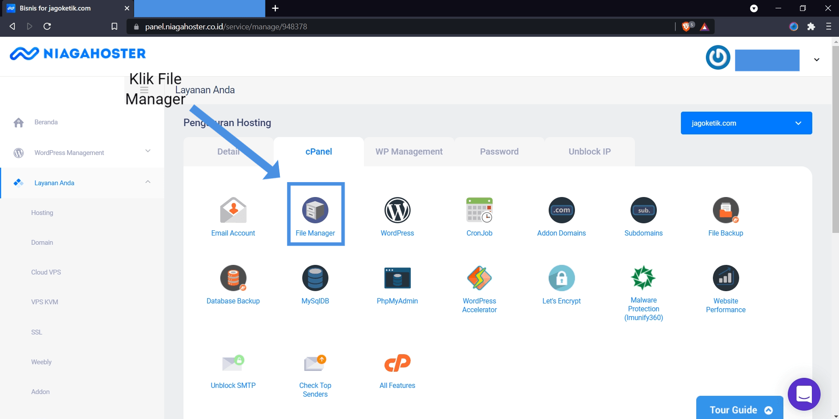Open the Addon Domains icon
The width and height of the screenshot is (839, 419).
click(561, 211)
